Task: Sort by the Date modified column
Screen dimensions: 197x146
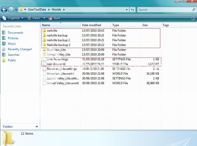Action: (91, 25)
